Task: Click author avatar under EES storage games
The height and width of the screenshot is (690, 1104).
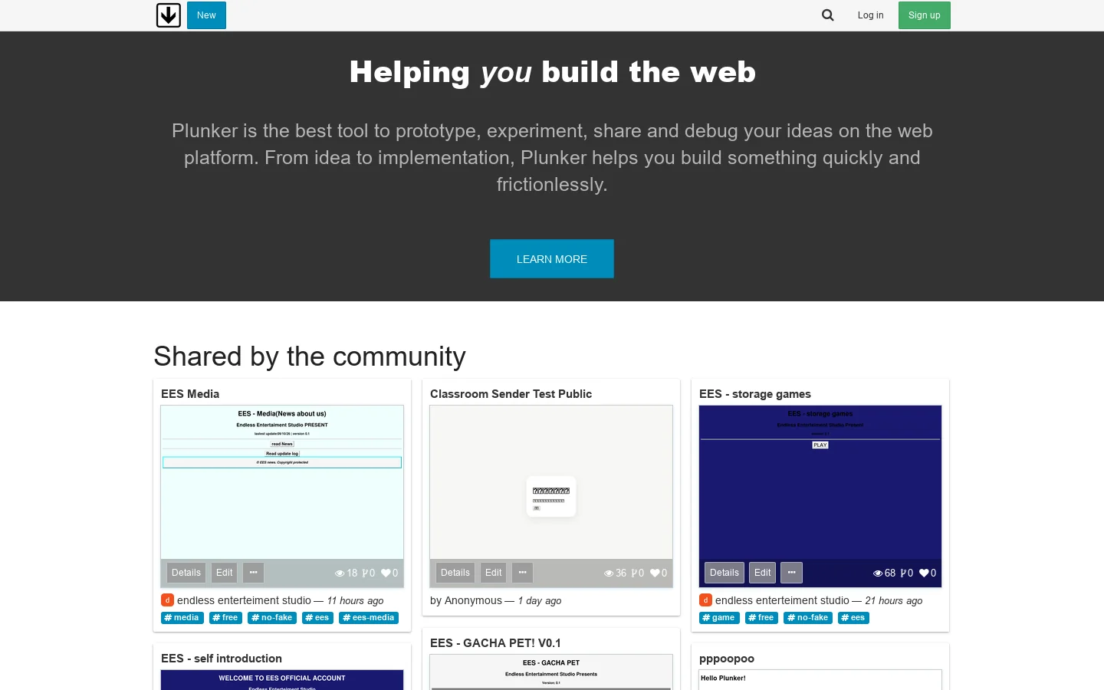Action: (x=705, y=600)
